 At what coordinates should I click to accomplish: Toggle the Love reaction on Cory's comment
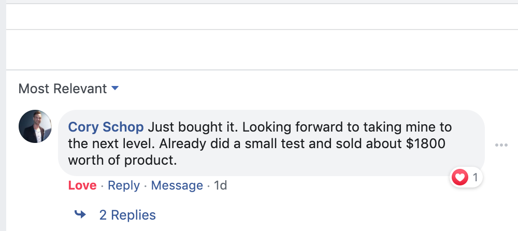click(82, 185)
